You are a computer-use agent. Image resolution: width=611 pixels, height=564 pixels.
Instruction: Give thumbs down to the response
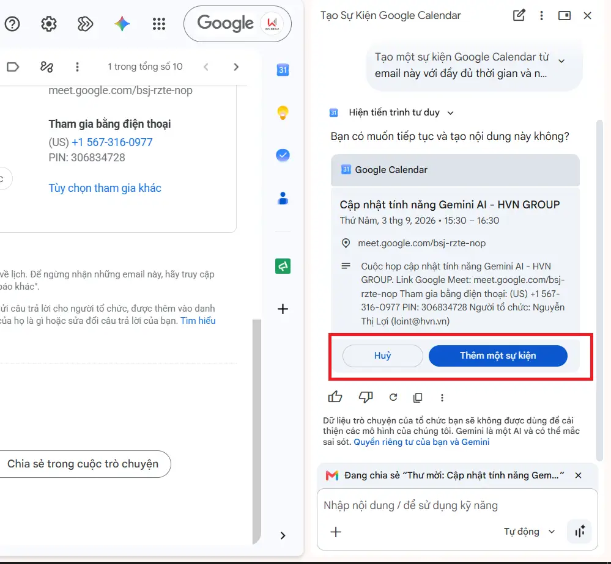click(x=366, y=397)
